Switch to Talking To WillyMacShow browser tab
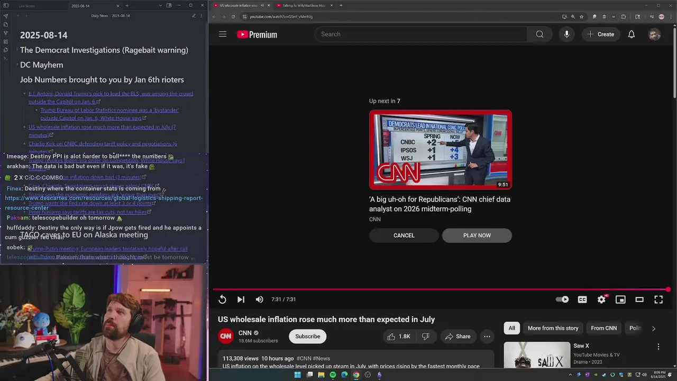This screenshot has width=677, height=381. point(304,5)
